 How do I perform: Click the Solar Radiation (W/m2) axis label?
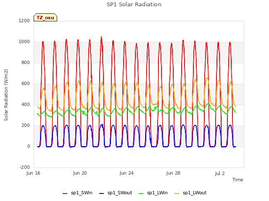[6, 95]
